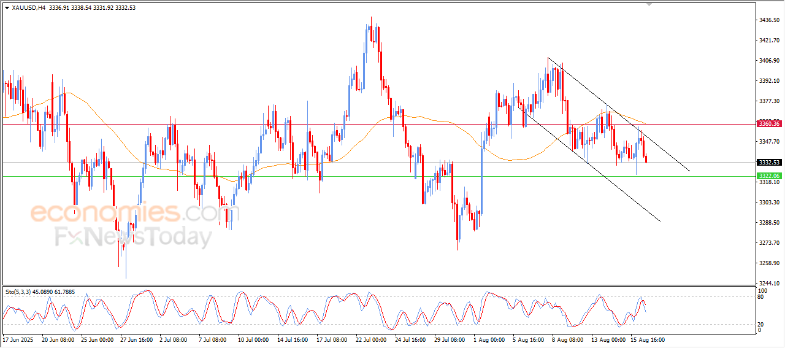Click the gray chart shift triangle marker

click(x=649, y=4)
